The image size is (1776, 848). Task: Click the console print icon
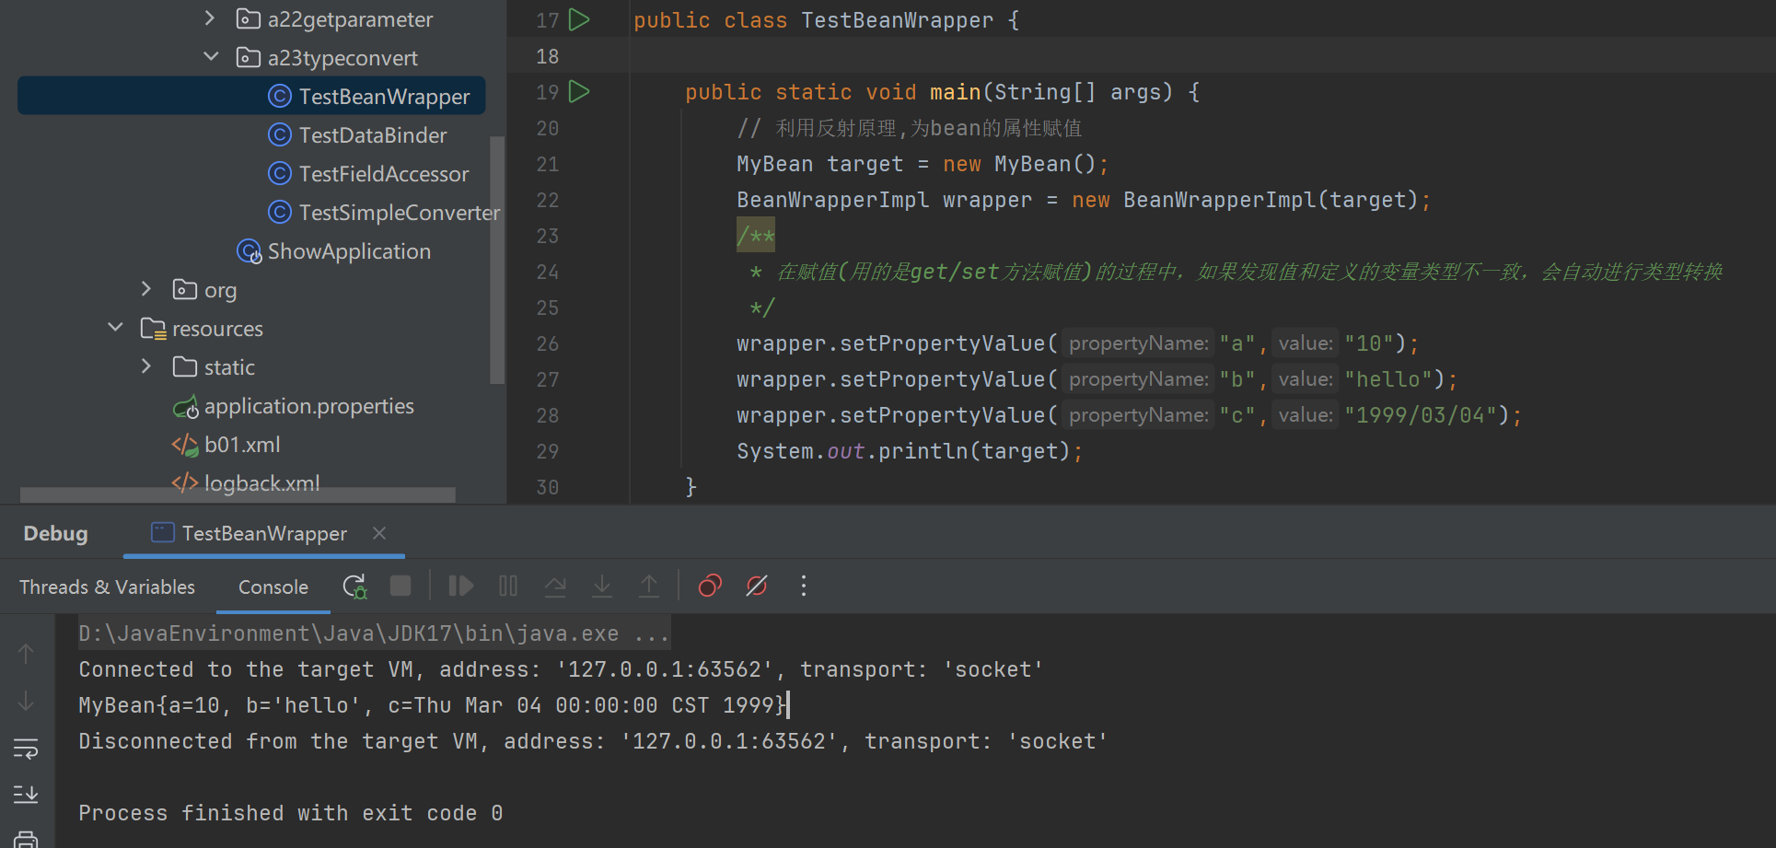coord(26,839)
